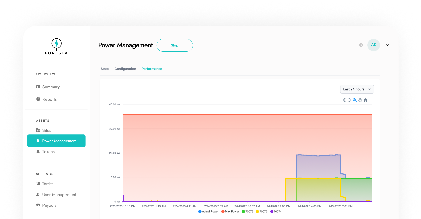Screen dimensions: 421x219
Task: Go to Sites in the sidebar
Action: (47, 130)
